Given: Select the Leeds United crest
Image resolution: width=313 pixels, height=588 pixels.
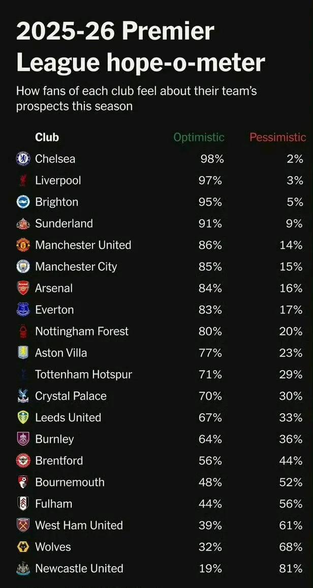Looking at the screenshot, I should (23, 417).
